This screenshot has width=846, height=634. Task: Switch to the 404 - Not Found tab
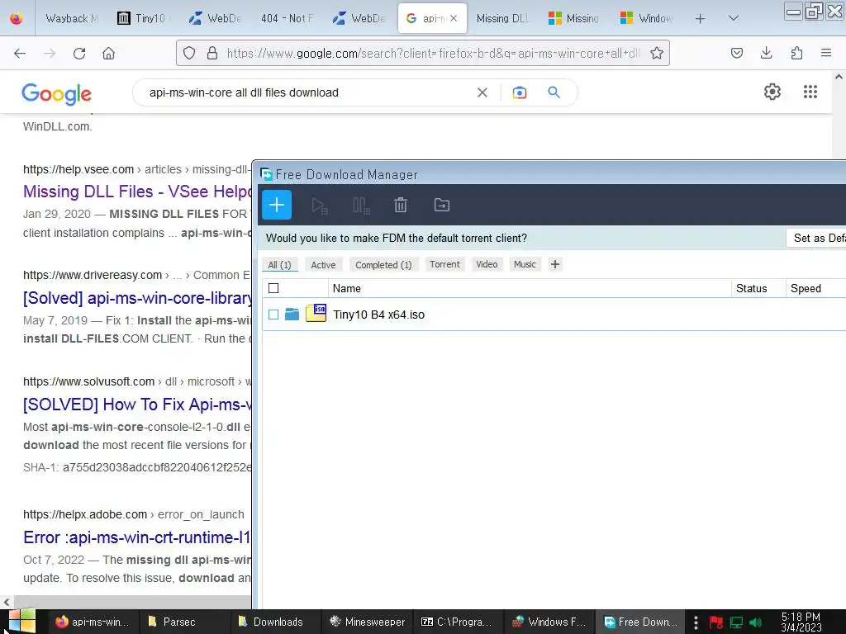coord(287,18)
